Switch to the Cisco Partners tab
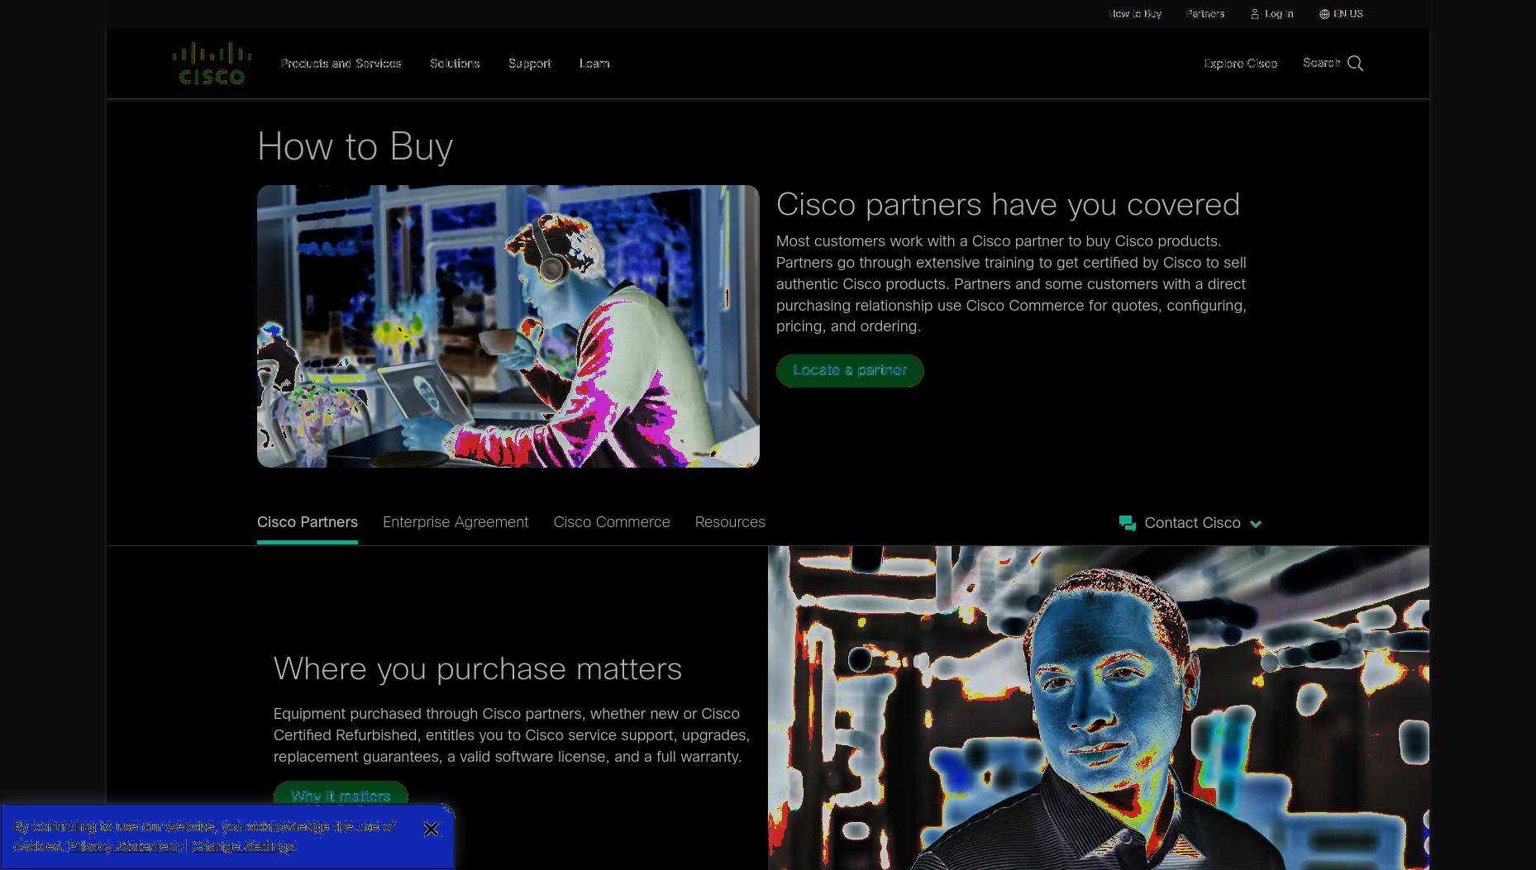The image size is (1536, 870). [308, 522]
